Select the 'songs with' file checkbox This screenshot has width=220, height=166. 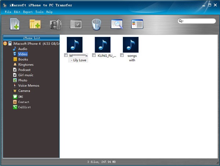[122, 55]
